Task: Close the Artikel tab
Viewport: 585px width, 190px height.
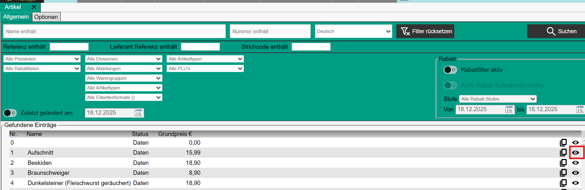Action: (34, 7)
